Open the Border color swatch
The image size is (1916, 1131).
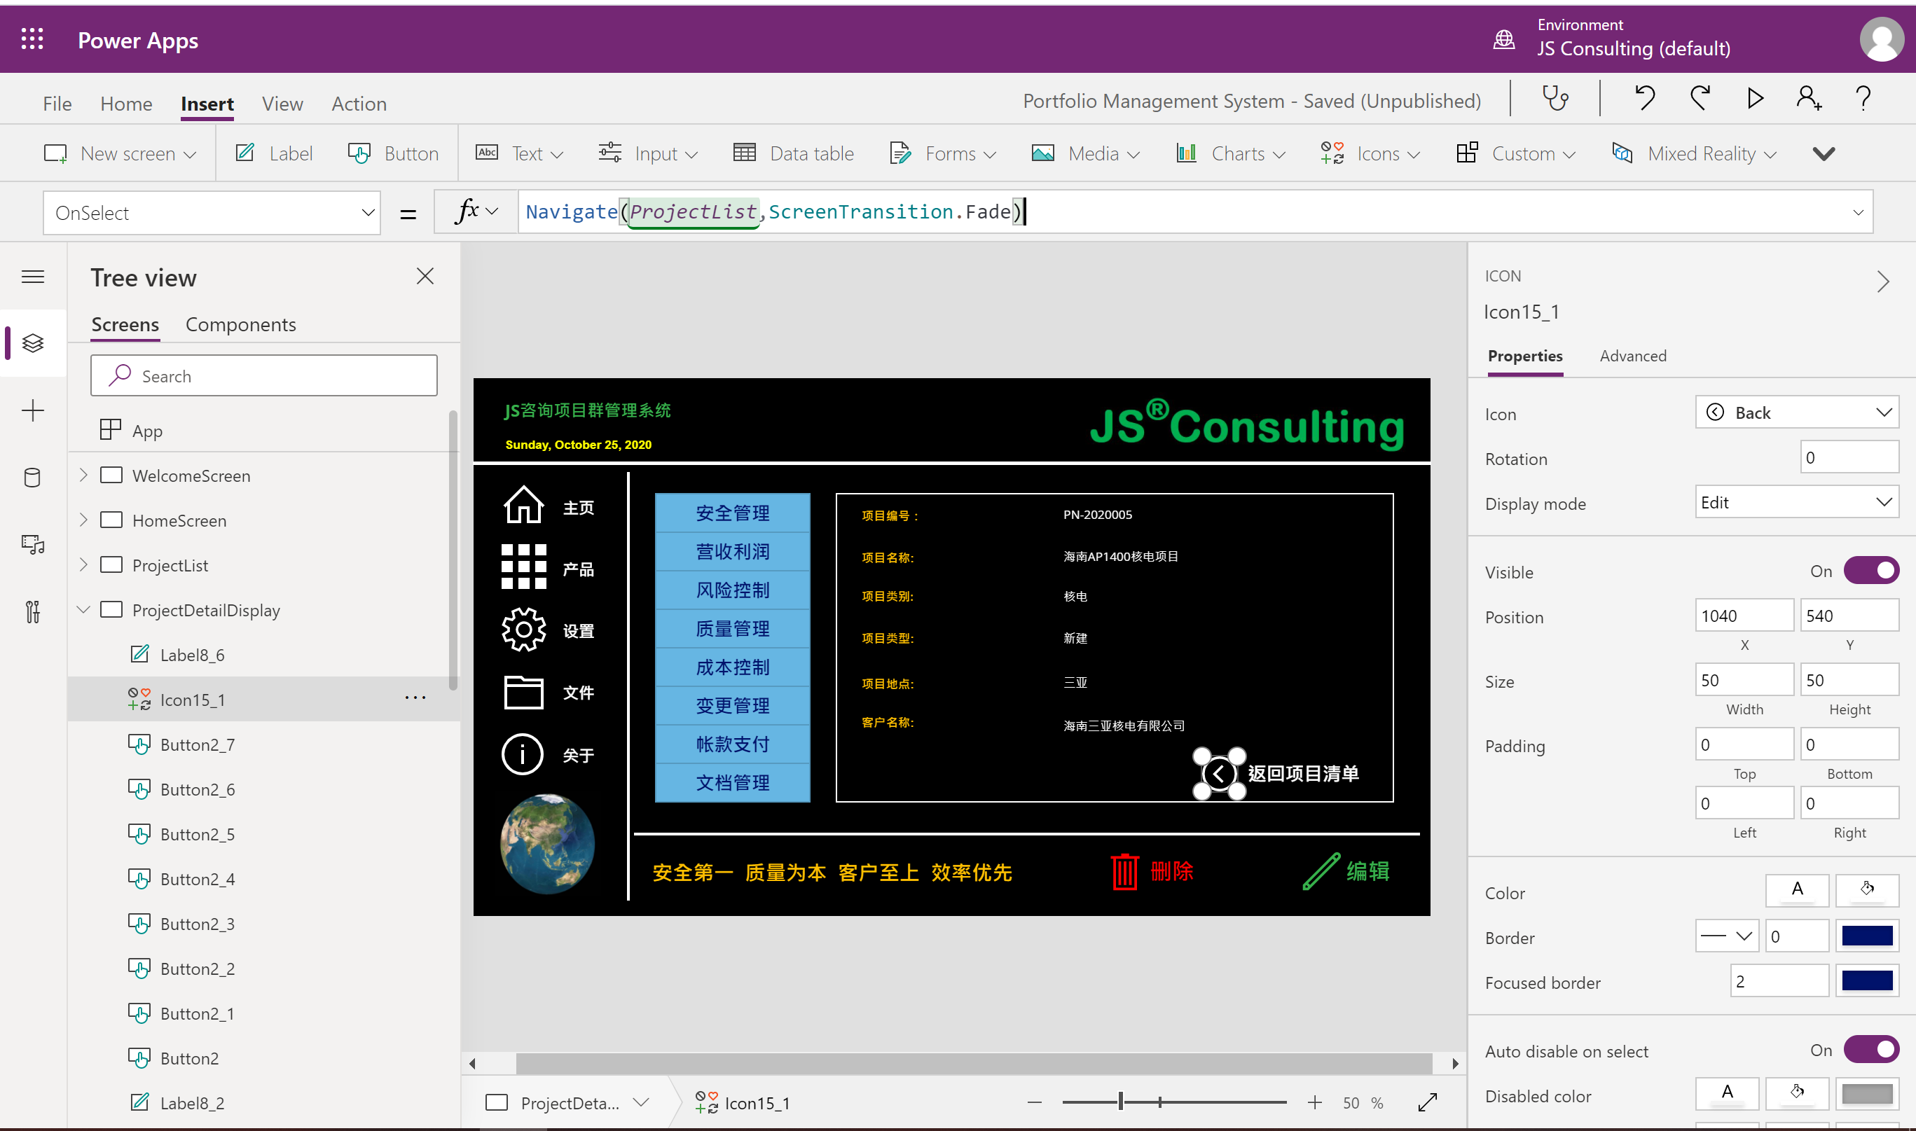(x=1866, y=936)
